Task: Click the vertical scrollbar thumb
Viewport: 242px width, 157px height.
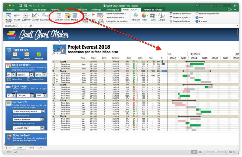Action: point(237,32)
